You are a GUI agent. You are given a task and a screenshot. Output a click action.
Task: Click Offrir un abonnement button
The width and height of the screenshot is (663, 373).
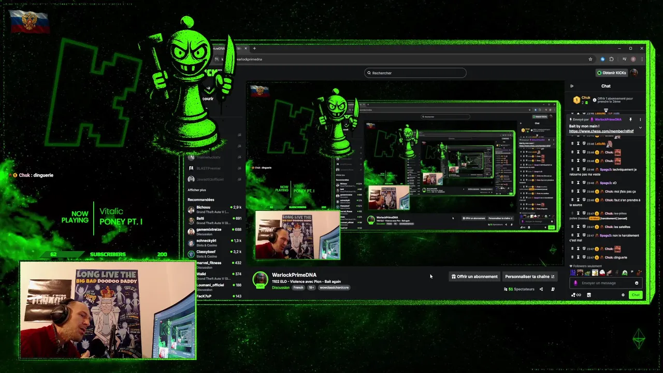(474, 277)
